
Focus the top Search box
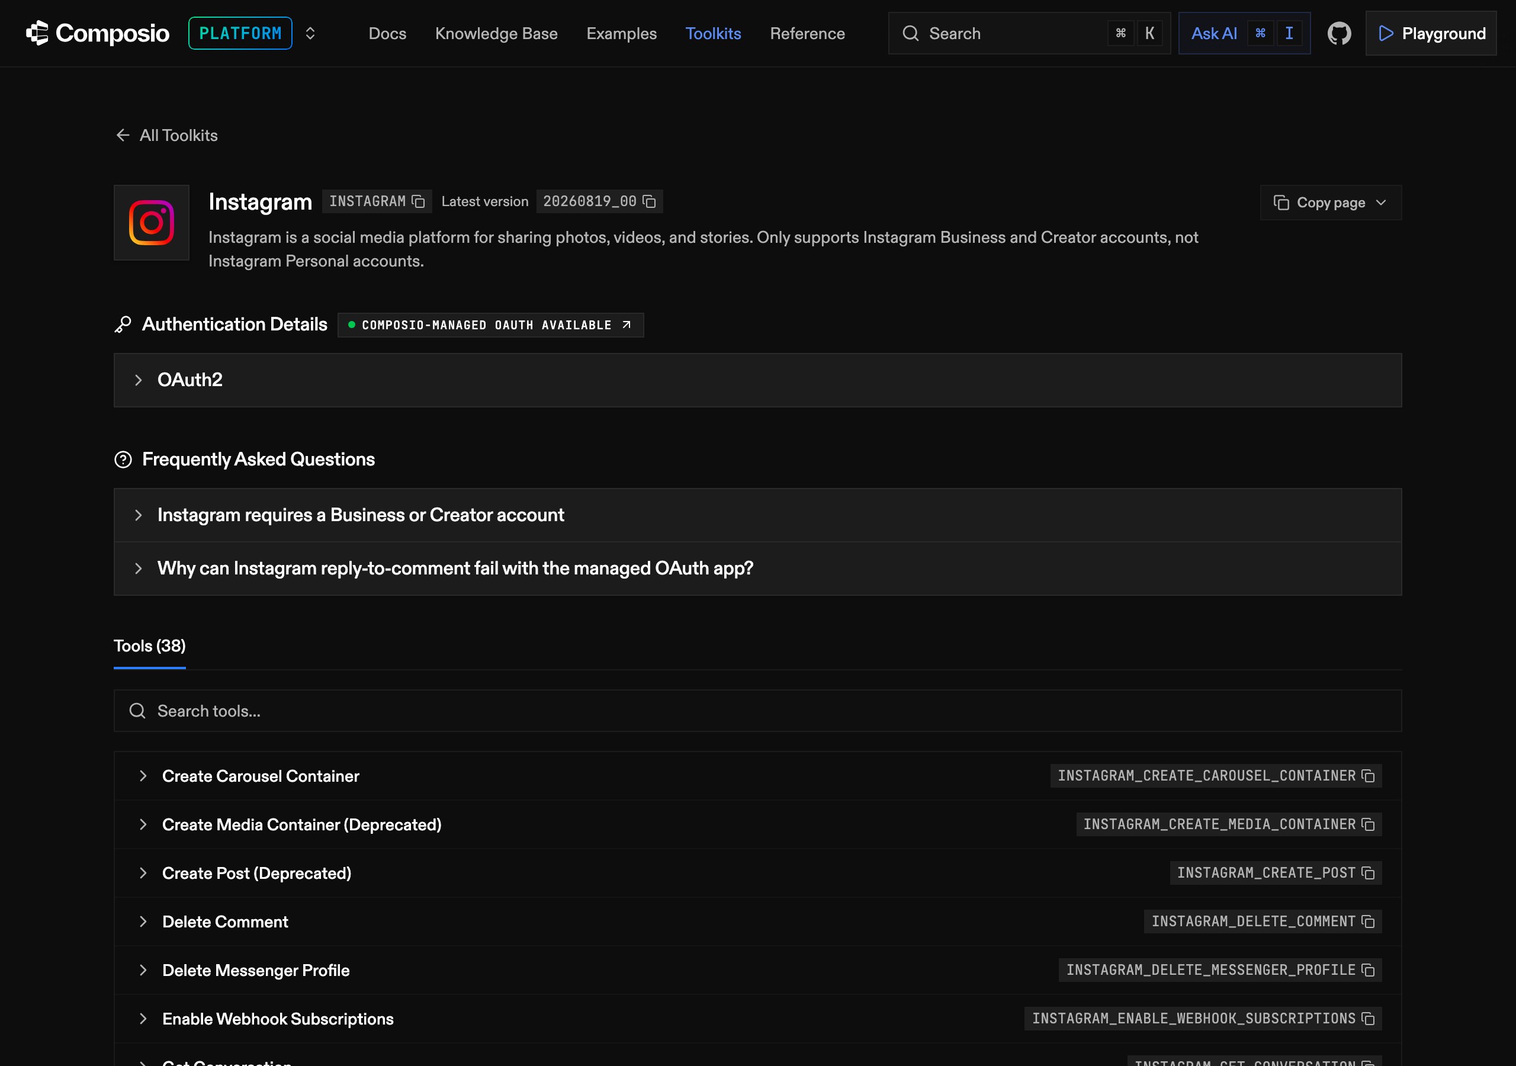tap(1029, 33)
